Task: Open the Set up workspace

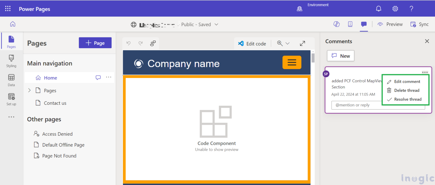Action: pyautogui.click(x=11, y=99)
